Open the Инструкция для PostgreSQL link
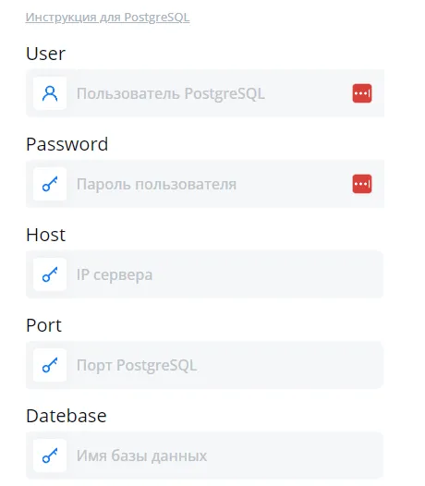 [x=107, y=18]
